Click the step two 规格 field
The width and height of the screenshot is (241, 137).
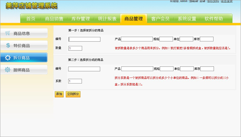pyautogui.click(x=166, y=68)
